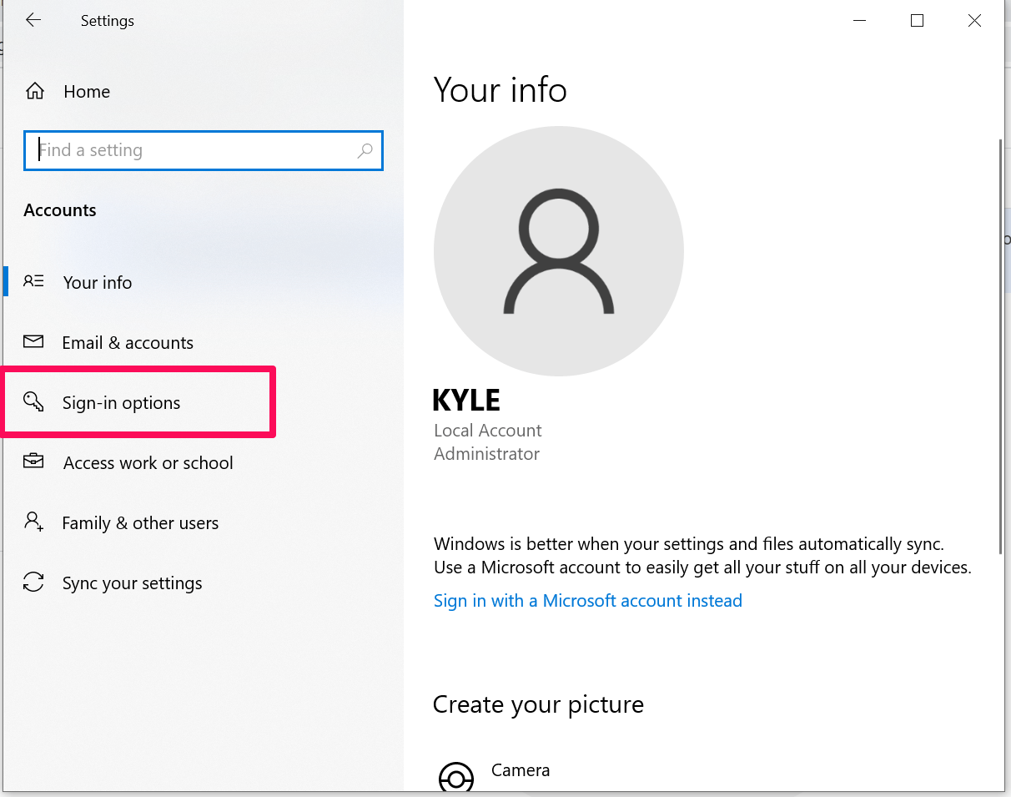
Task: Click the Home house icon
Action: 34,92
